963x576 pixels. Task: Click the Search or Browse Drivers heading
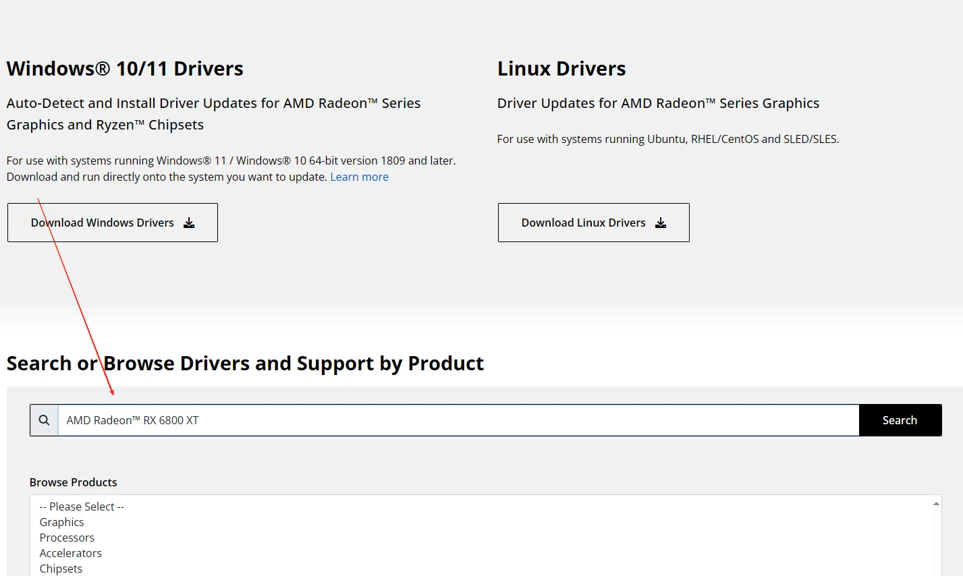point(245,364)
